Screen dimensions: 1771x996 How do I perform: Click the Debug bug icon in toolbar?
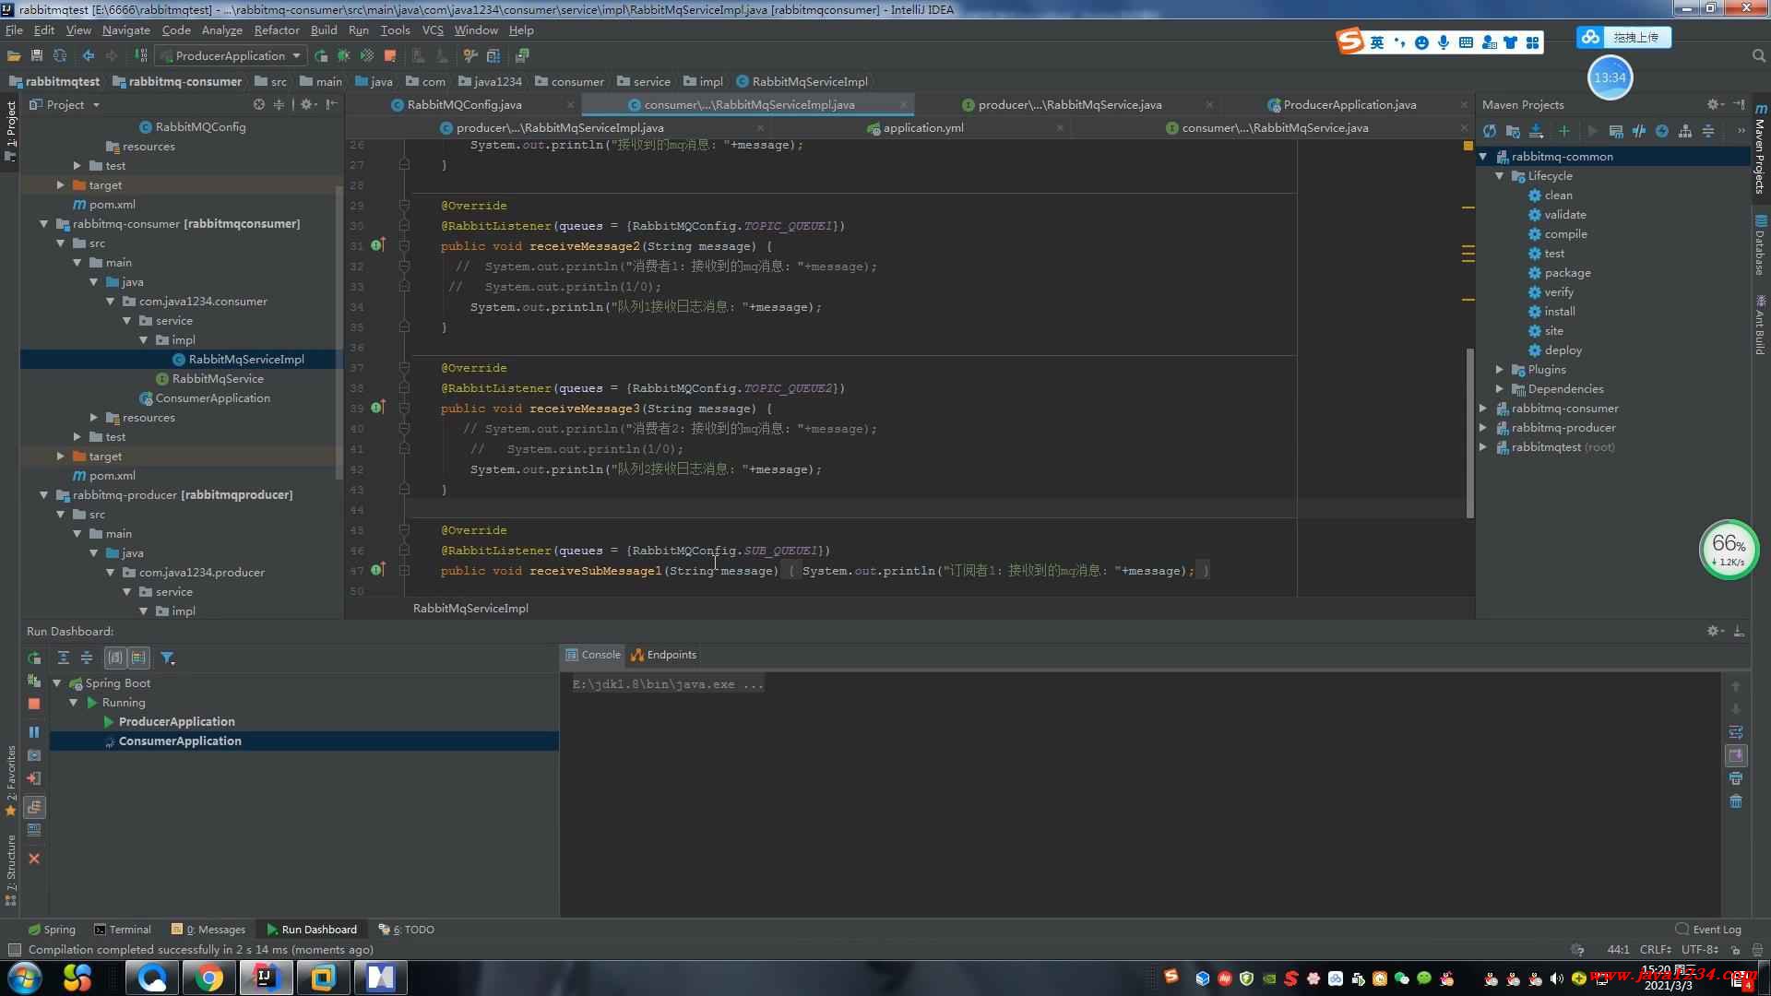click(344, 55)
